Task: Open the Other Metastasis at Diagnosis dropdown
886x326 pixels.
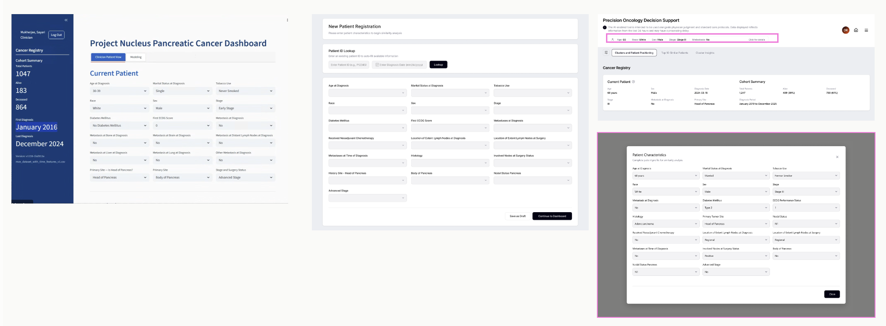Action: click(x=245, y=160)
